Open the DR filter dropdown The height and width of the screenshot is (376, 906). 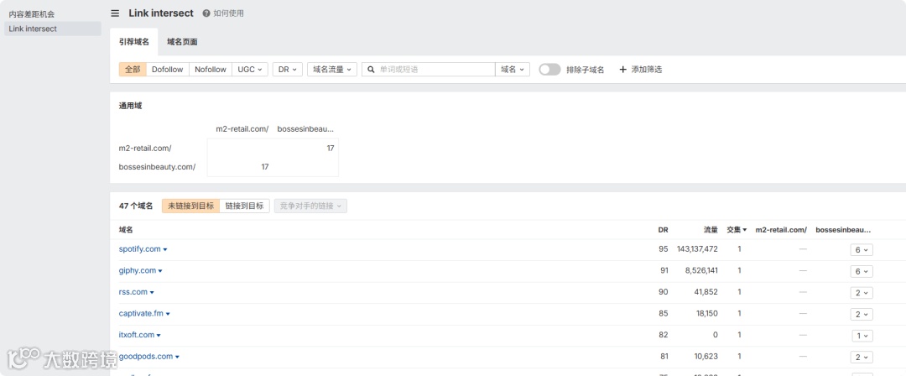coord(287,70)
